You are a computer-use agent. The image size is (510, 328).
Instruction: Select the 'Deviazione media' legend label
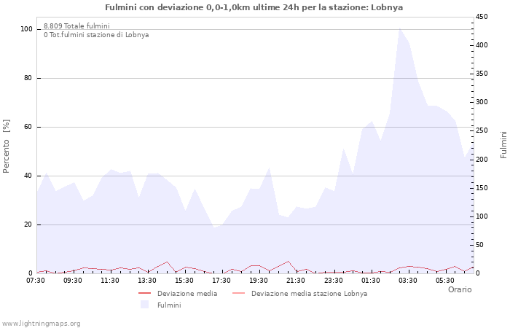coord(187,294)
